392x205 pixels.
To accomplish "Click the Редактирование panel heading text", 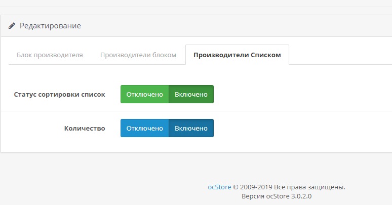I will pyautogui.click(x=50, y=26).
